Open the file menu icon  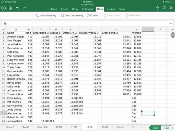[10, 8]
